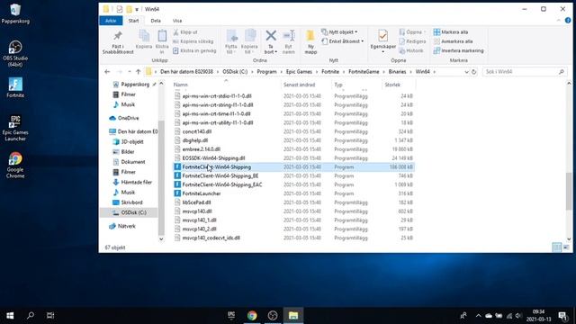This screenshot has width=576, height=324.
Task: Click Klistra in genväg in ribbon
Action: (194, 50)
